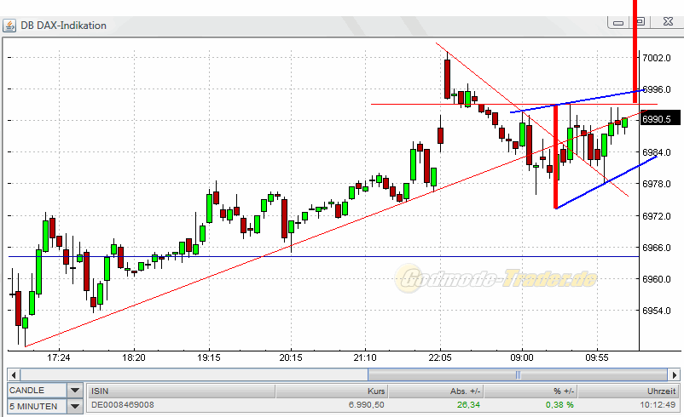Maximize the DB DAX-Indikation window

pyautogui.click(x=641, y=21)
